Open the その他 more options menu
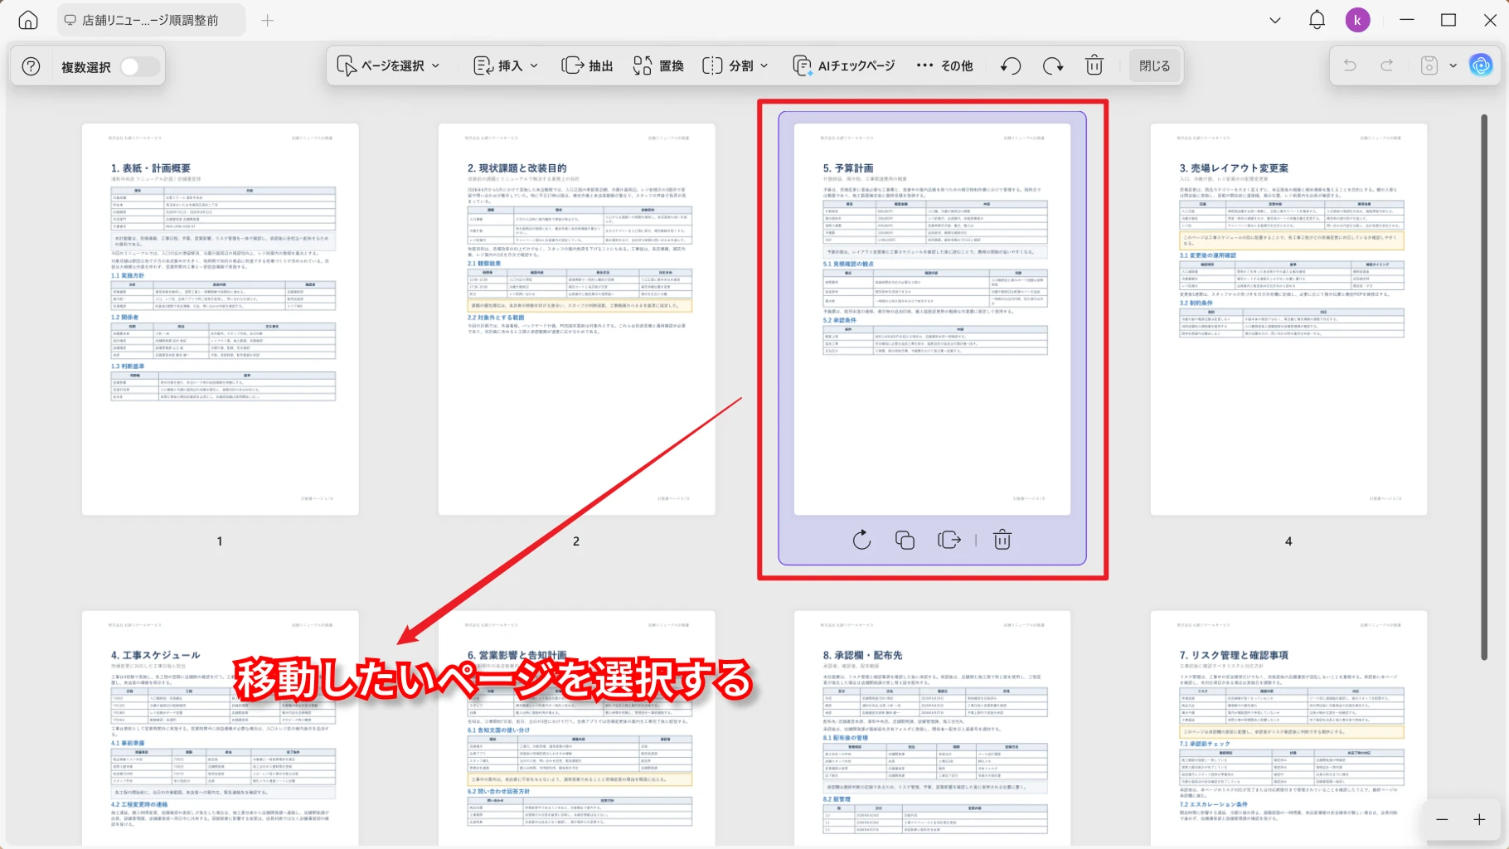 (x=944, y=65)
